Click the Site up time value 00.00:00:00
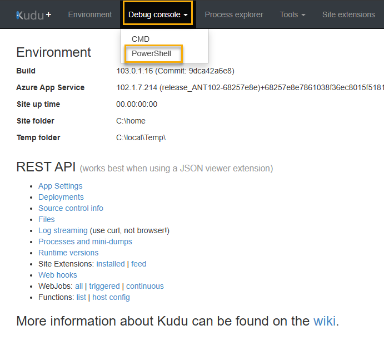 tap(137, 104)
